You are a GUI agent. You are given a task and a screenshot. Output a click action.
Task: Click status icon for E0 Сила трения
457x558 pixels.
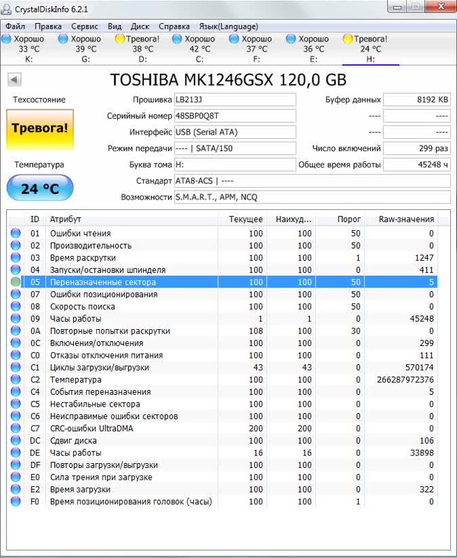[15, 477]
